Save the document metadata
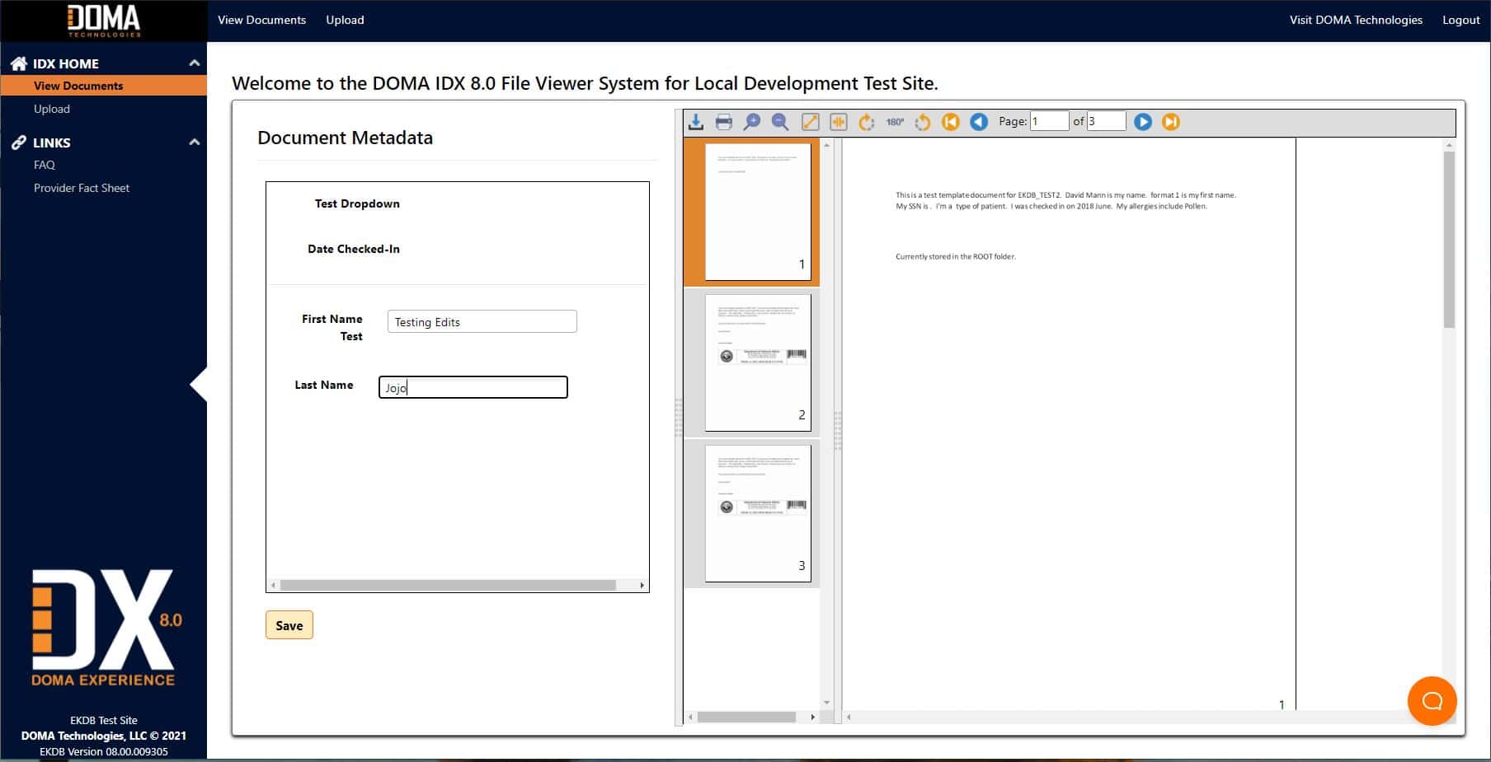This screenshot has width=1491, height=762. click(289, 625)
